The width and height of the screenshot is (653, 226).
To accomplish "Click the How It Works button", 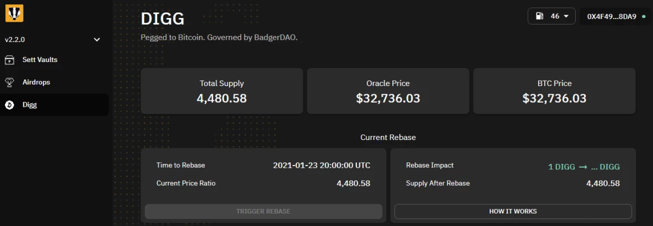I will pos(513,211).
